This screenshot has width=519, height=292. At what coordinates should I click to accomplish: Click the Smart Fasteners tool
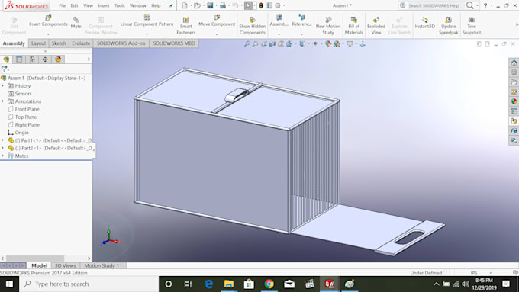186,26
